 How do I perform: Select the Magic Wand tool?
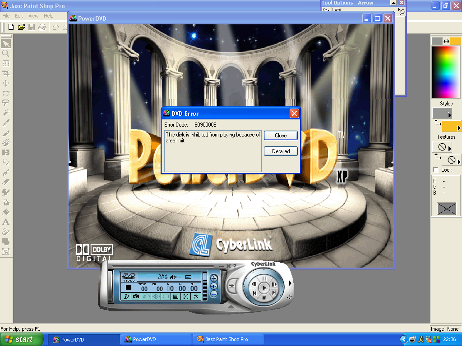6,113
